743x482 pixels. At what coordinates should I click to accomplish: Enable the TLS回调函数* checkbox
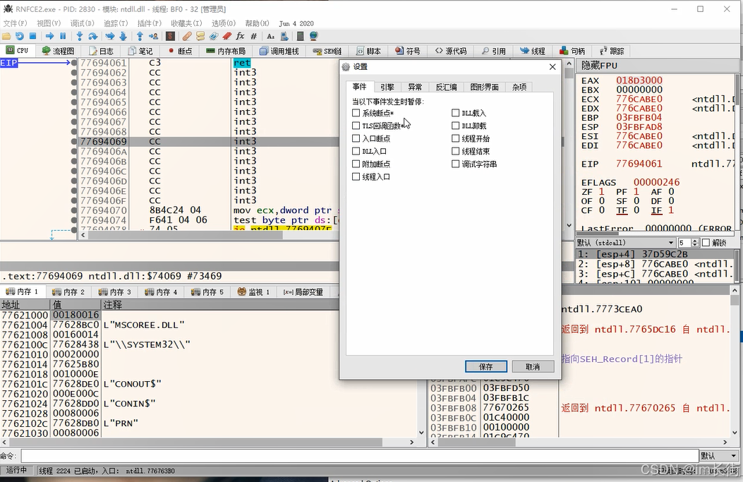(x=356, y=126)
